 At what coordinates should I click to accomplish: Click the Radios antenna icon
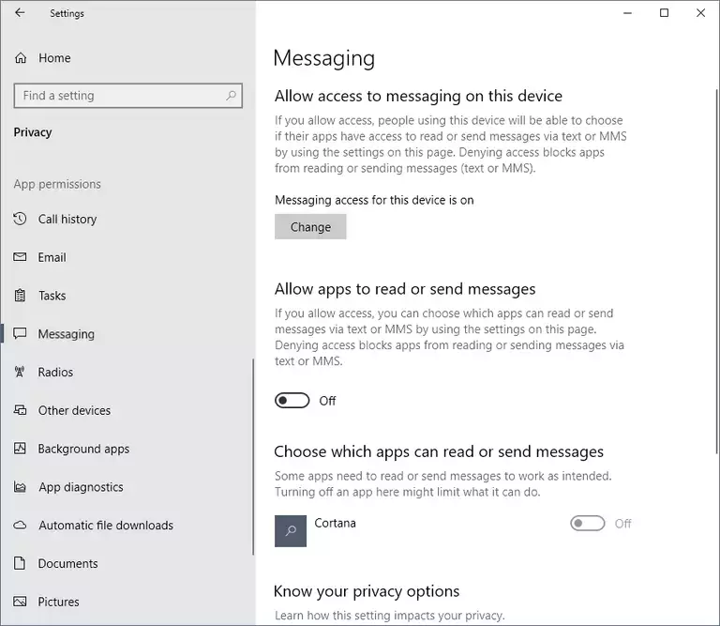tap(20, 373)
